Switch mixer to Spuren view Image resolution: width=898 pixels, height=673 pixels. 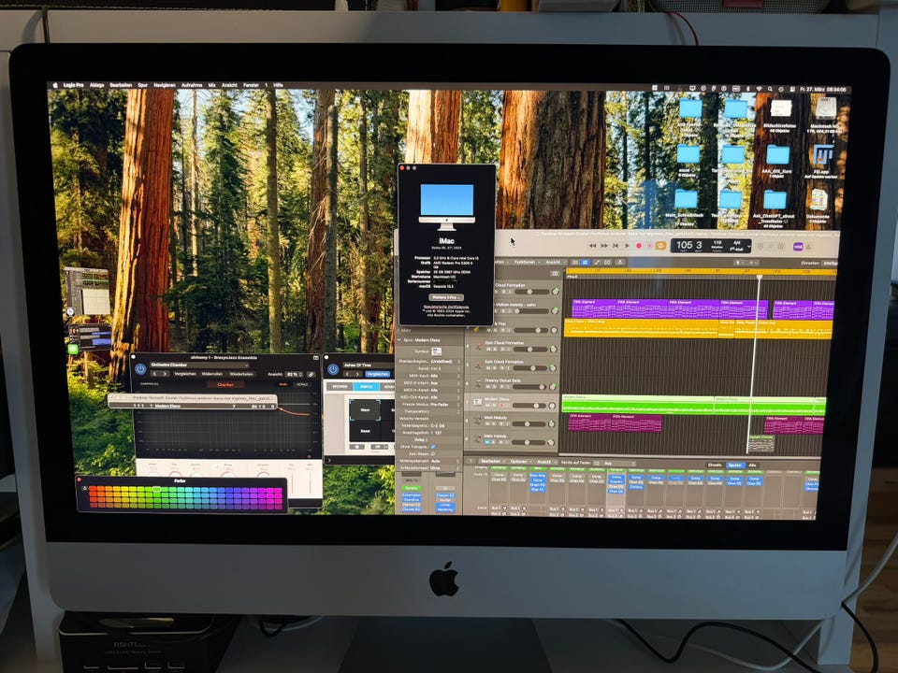[x=735, y=465]
